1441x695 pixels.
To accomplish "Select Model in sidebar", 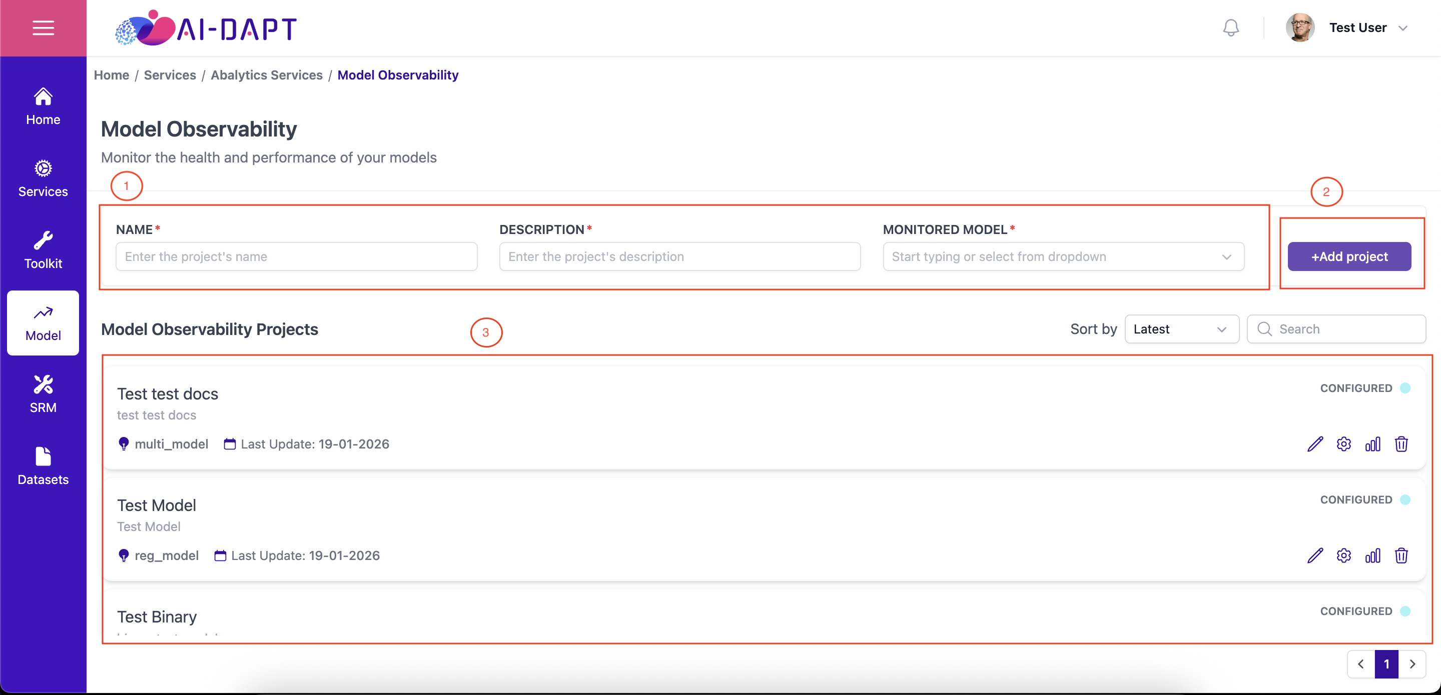I will click(43, 323).
